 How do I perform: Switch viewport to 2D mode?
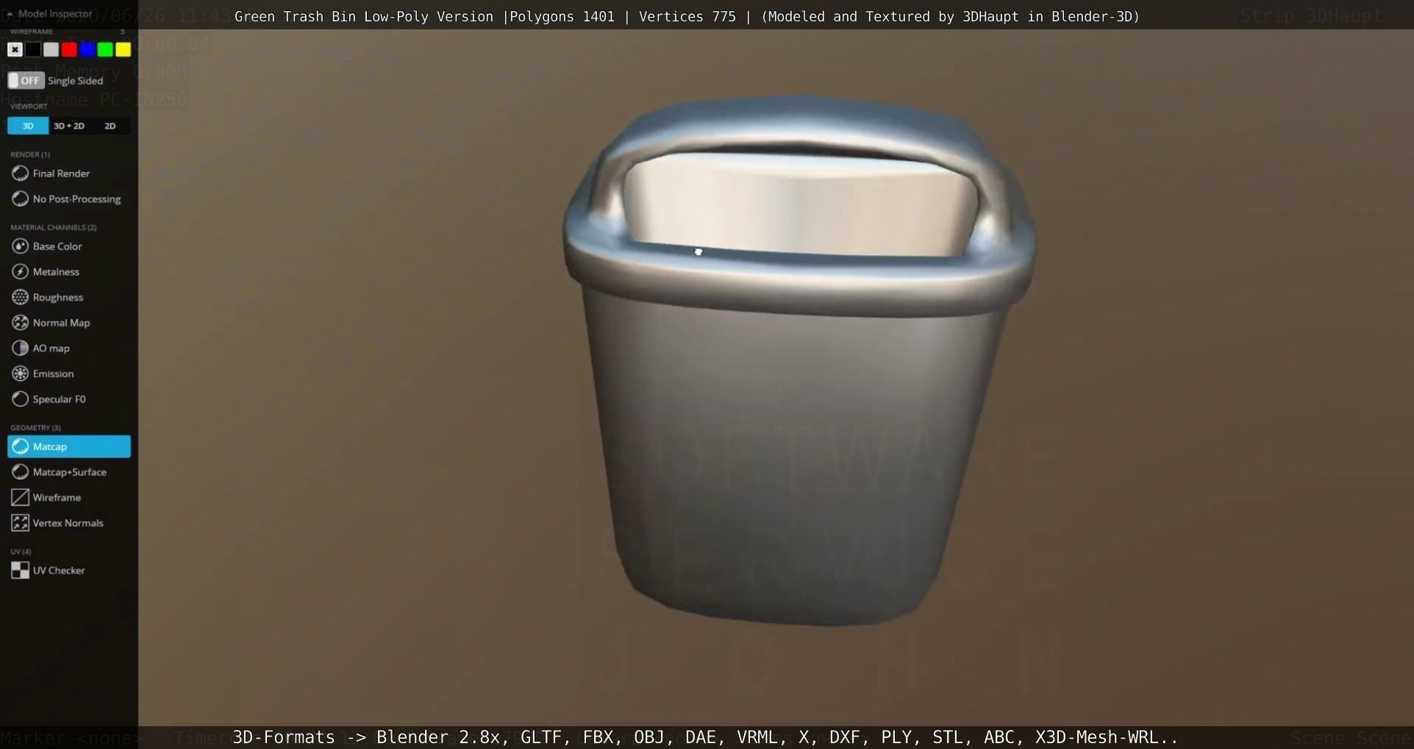[110, 126]
